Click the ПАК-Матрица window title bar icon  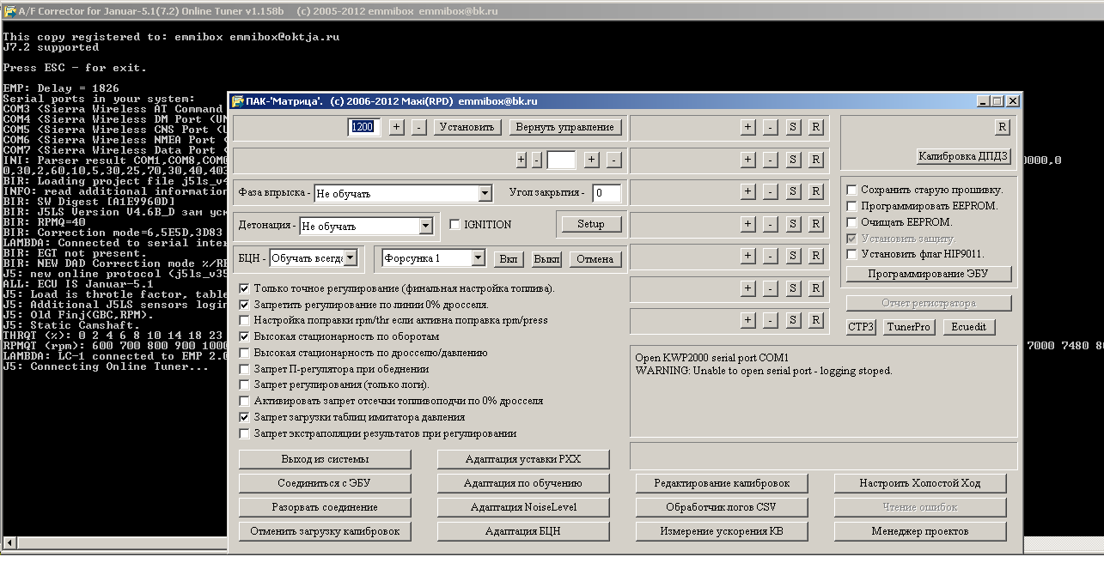point(238,101)
